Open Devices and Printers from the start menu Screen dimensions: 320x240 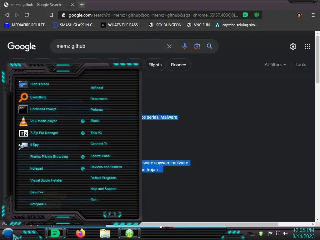coord(106,167)
